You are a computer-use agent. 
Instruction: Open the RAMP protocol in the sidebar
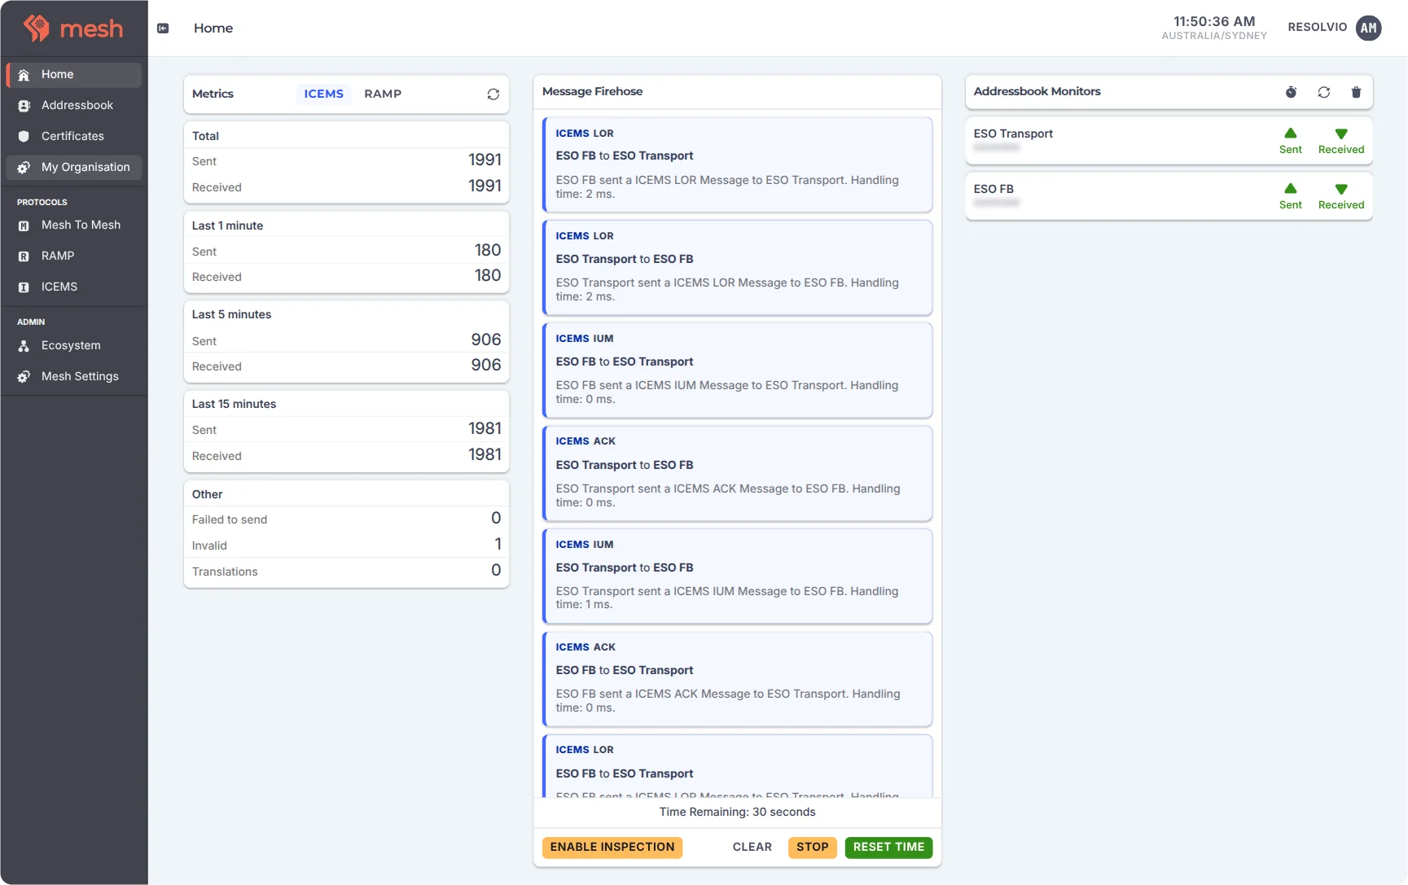74,256
